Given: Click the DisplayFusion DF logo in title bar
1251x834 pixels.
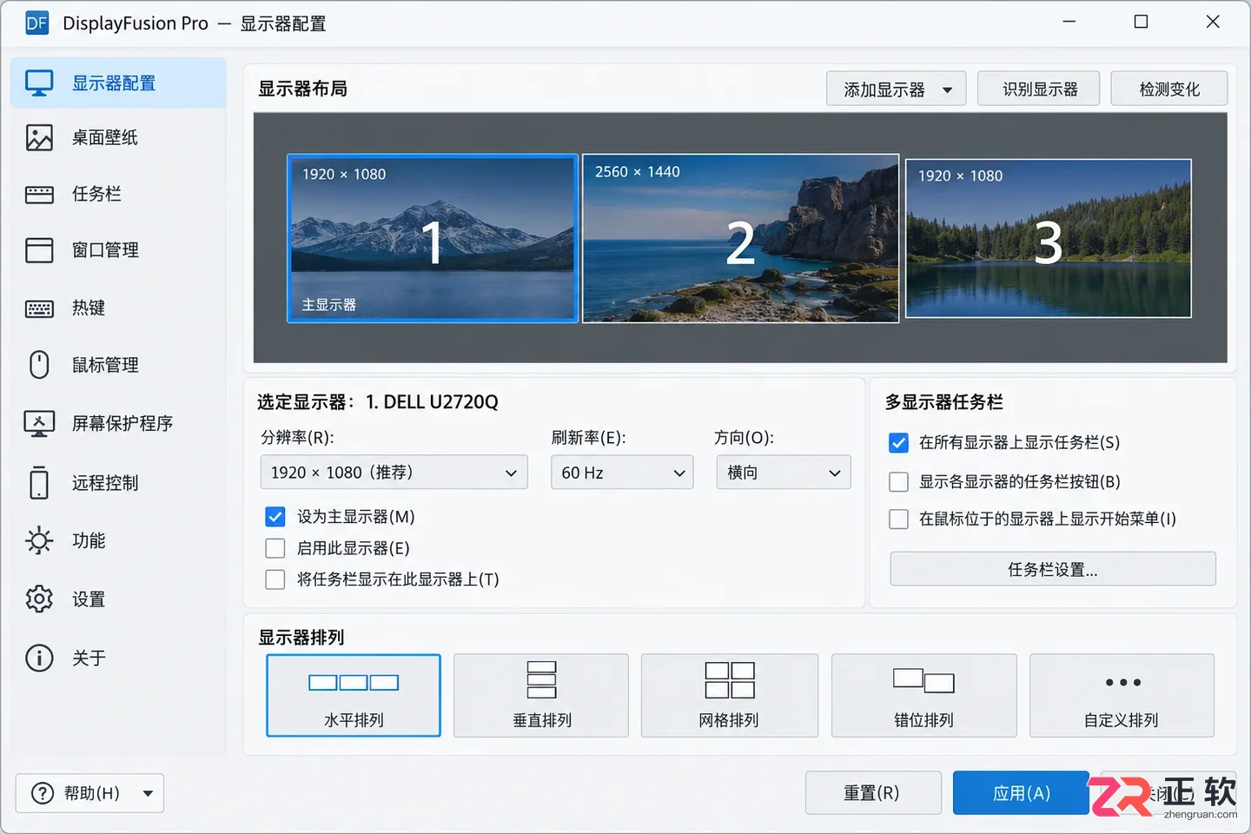Looking at the screenshot, I should click(36, 23).
